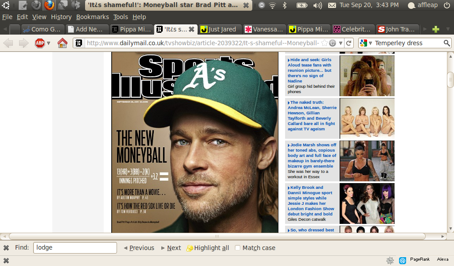454x266 pixels.
Task: Click the Jodie Marsh gym thumbnail
Action: click(367, 161)
